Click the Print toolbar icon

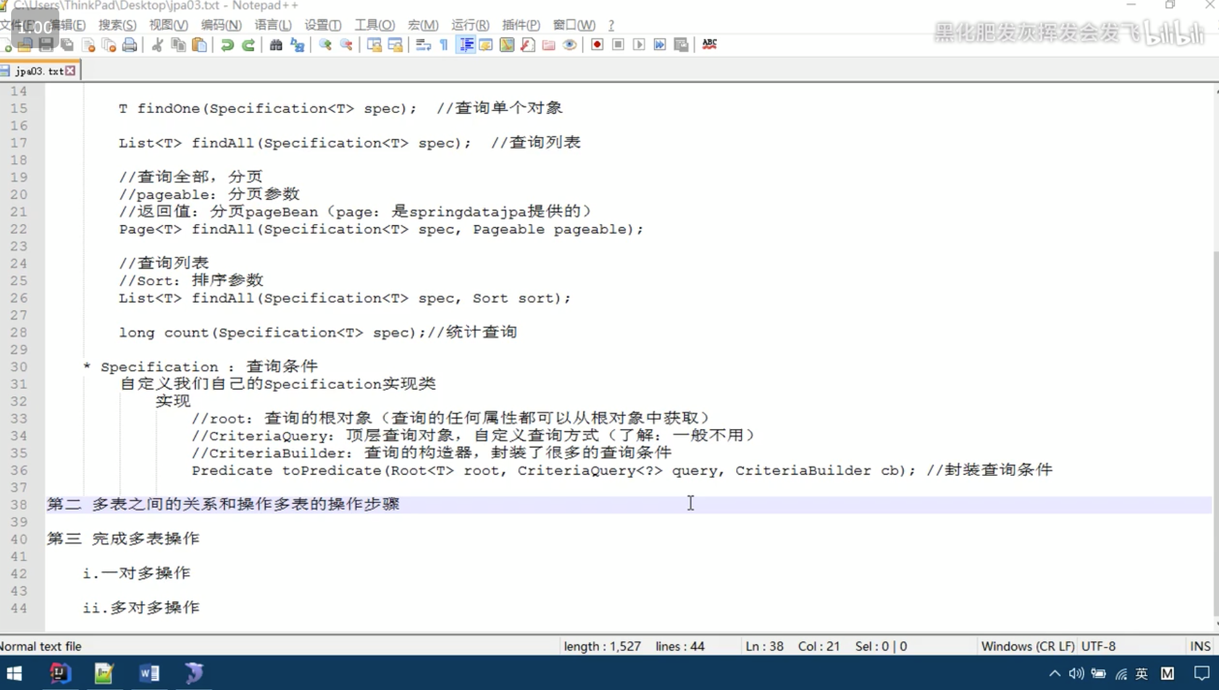[130, 44]
